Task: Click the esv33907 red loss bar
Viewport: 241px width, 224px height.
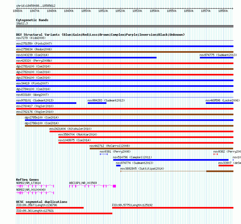Action: (226, 166)
